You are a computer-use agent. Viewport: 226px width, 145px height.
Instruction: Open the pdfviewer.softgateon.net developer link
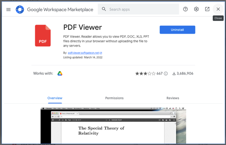pyautogui.click(x=84, y=53)
